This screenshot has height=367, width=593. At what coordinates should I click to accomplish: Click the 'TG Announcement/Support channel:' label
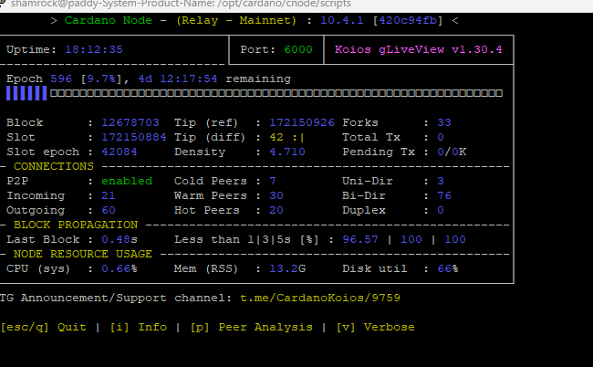tap(116, 299)
